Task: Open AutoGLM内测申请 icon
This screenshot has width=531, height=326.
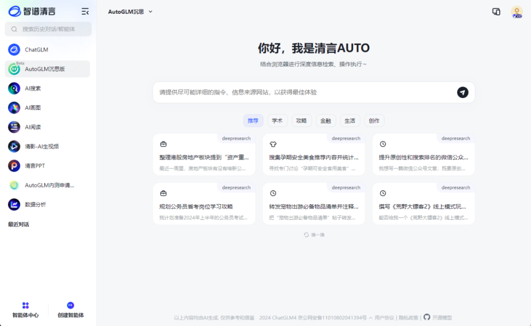Action: [x=14, y=185]
